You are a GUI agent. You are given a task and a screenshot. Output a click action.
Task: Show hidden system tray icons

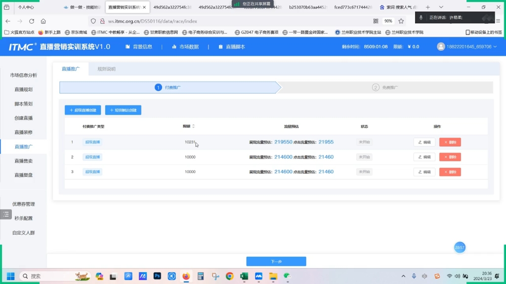point(403,276)
